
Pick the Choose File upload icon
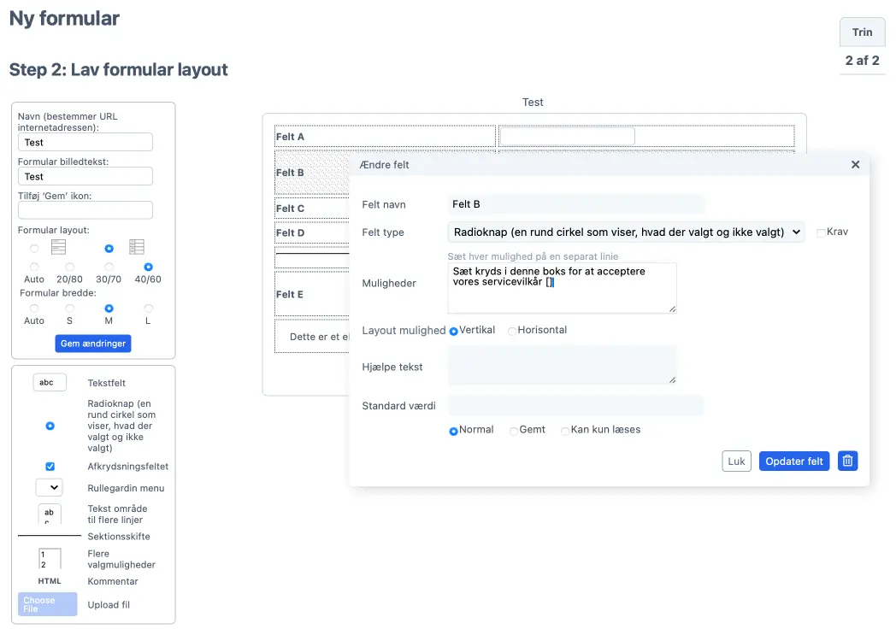coord(47,604)
